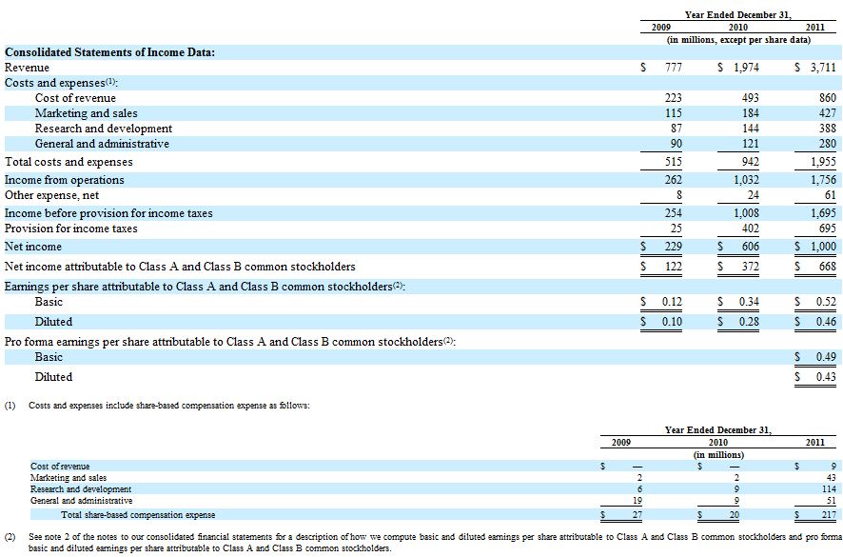Screen dimensions: 843x557
Task: Select the Revenue row label
Action: (x=27, y=68)
